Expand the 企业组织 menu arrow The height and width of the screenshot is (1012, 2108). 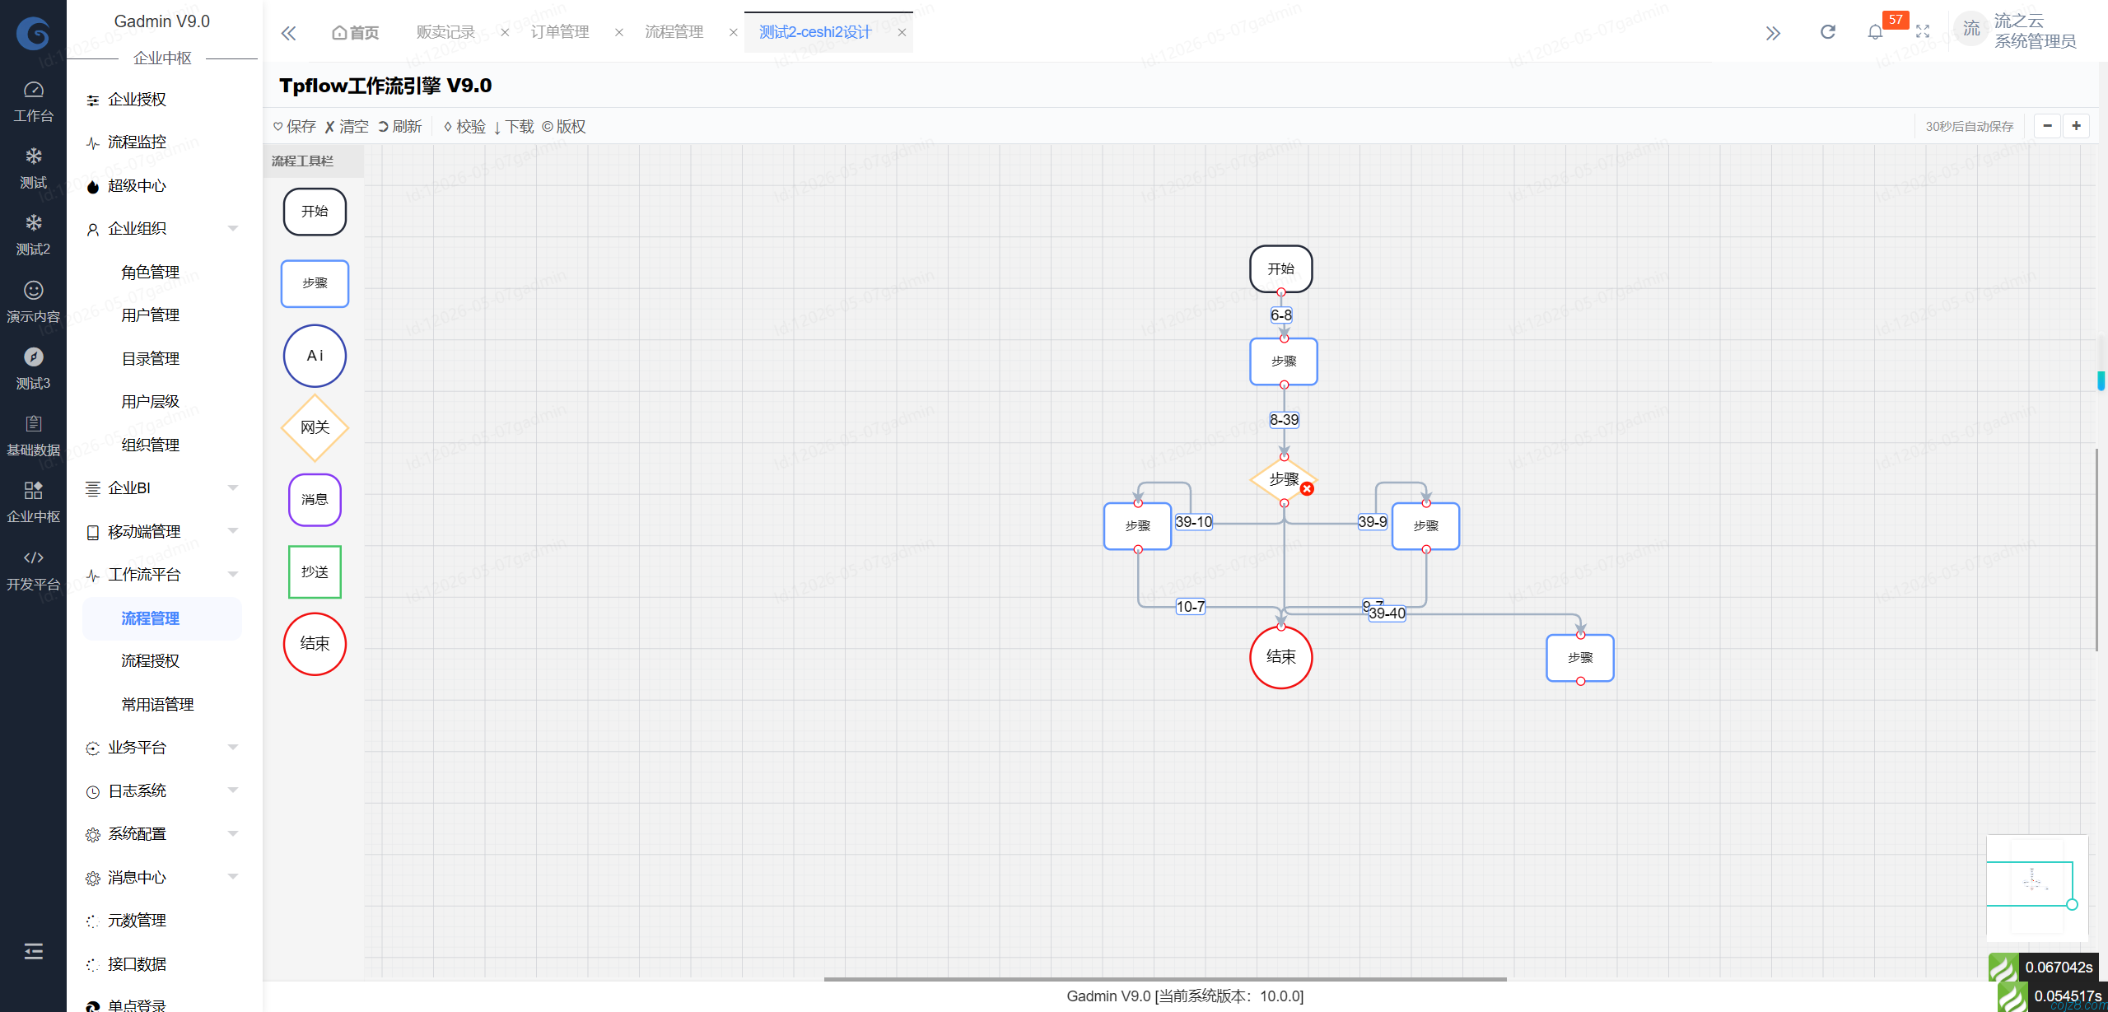(233, 229)
